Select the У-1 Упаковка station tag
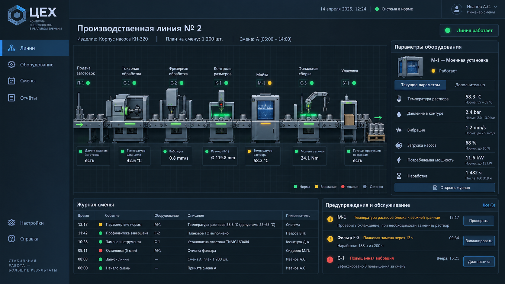 349,83
